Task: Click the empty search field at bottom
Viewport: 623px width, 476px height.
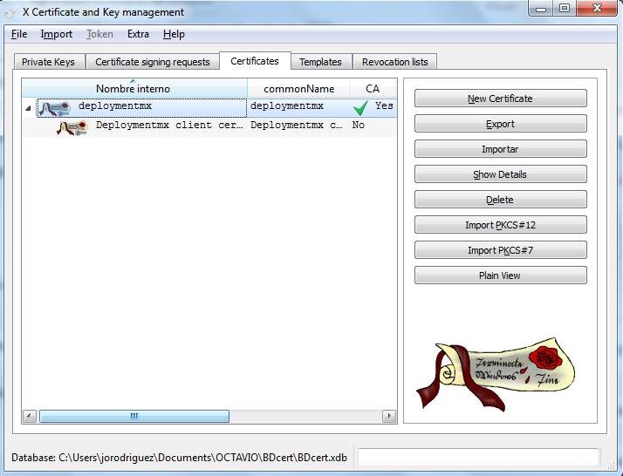Action: coord(478,458)
